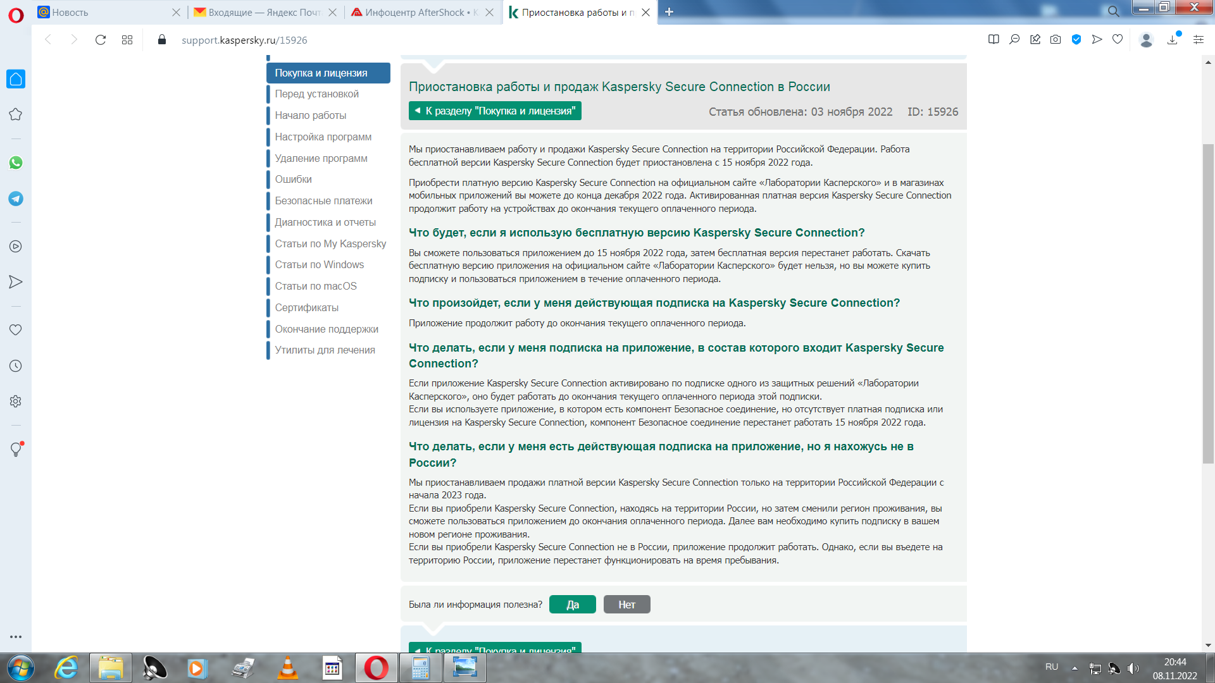Image resolution: width=1215 pixels, height=683 pixels.
Task: Open Перед установкой section
Action: pyautogui.click(x=316, y=94)
